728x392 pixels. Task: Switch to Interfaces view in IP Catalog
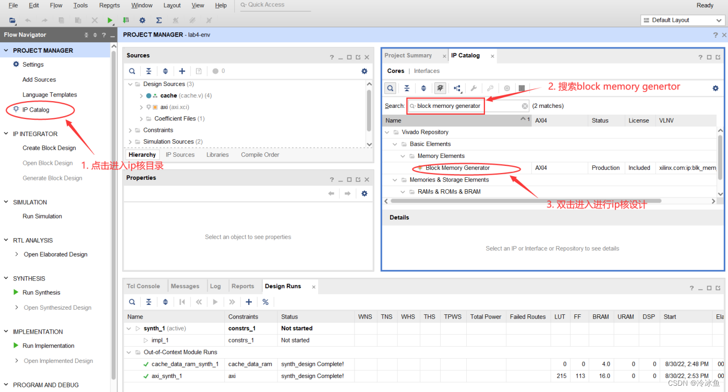[427, 71]
